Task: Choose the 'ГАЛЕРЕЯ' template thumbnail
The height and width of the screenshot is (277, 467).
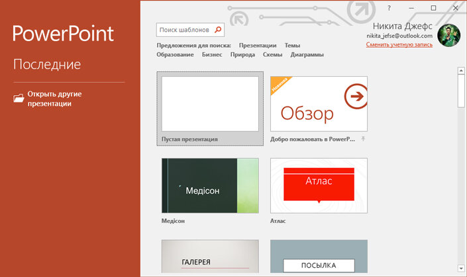Action: coord(210,257)
